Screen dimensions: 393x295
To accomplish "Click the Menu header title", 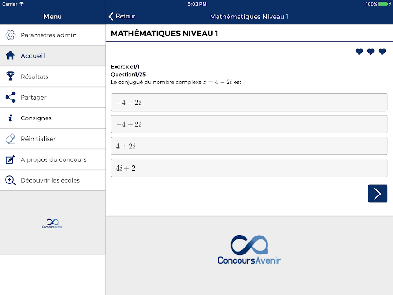I will point(53,17).
